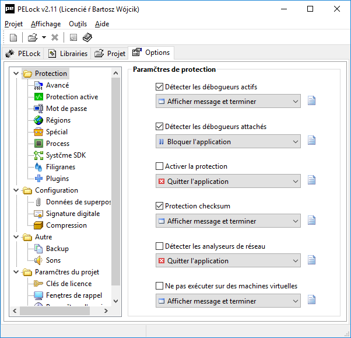This screenshot has height=338, width=351.
Task: Open action dropdown under débogueurs actifs
Action: (228, 102)
